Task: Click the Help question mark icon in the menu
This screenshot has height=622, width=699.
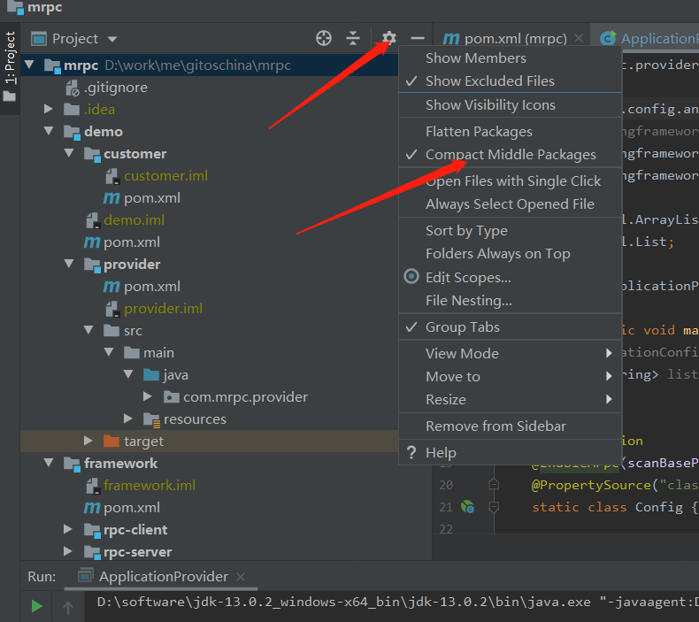Action: click(x=411, y=453)
